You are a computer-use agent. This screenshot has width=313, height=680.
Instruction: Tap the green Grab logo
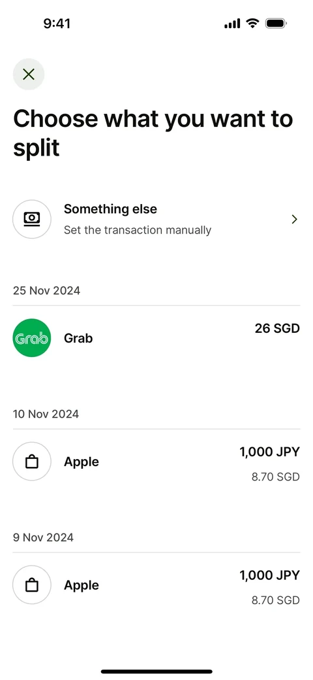tap(32, 338)
